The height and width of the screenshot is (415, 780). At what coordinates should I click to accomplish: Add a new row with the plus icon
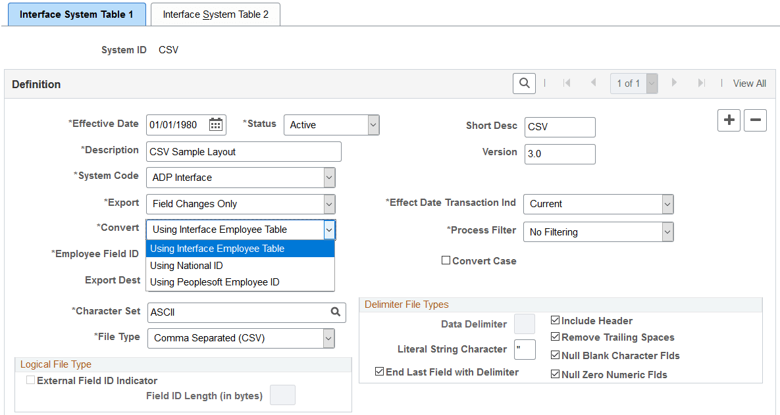click(729, 120)
